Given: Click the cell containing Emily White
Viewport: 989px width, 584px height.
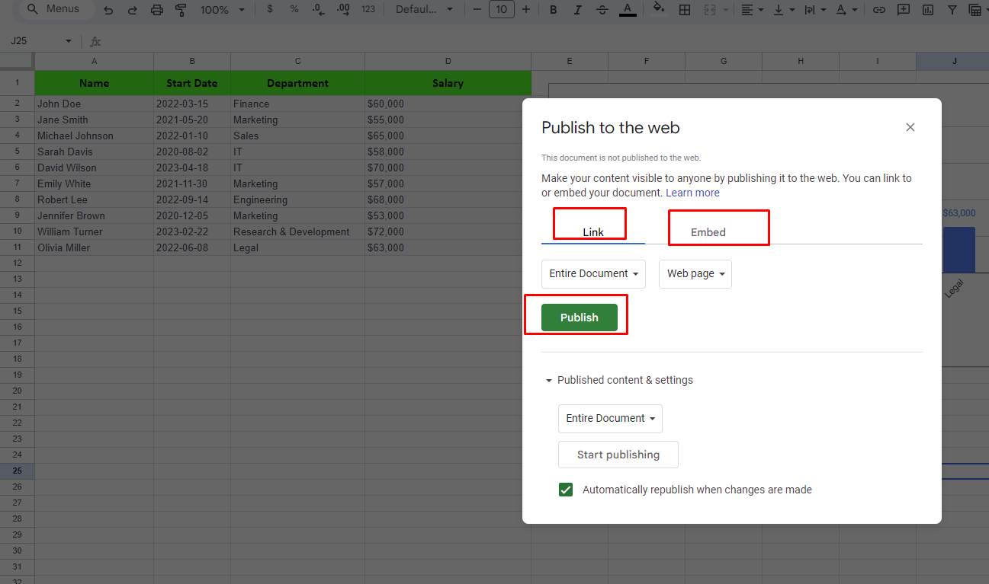Looking at the screenshot, I should pos(95,183).
